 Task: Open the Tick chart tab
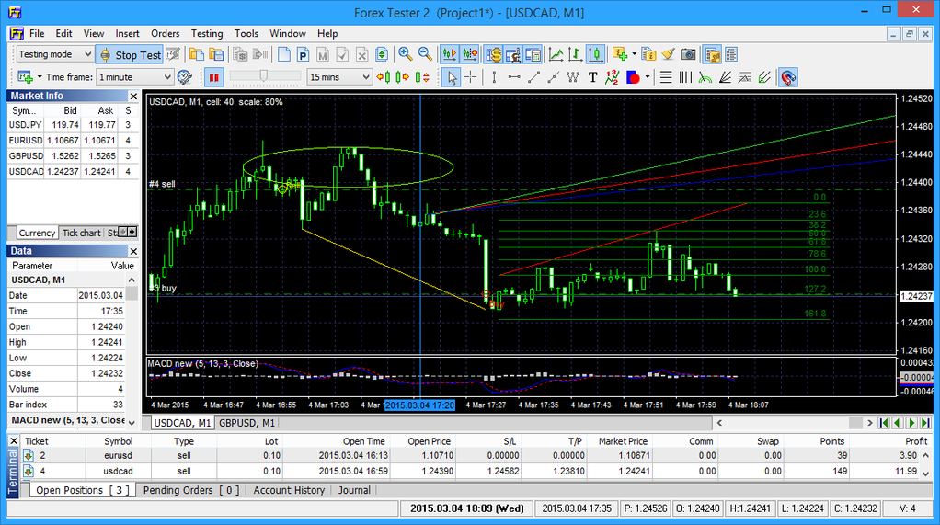click(82, 233)
